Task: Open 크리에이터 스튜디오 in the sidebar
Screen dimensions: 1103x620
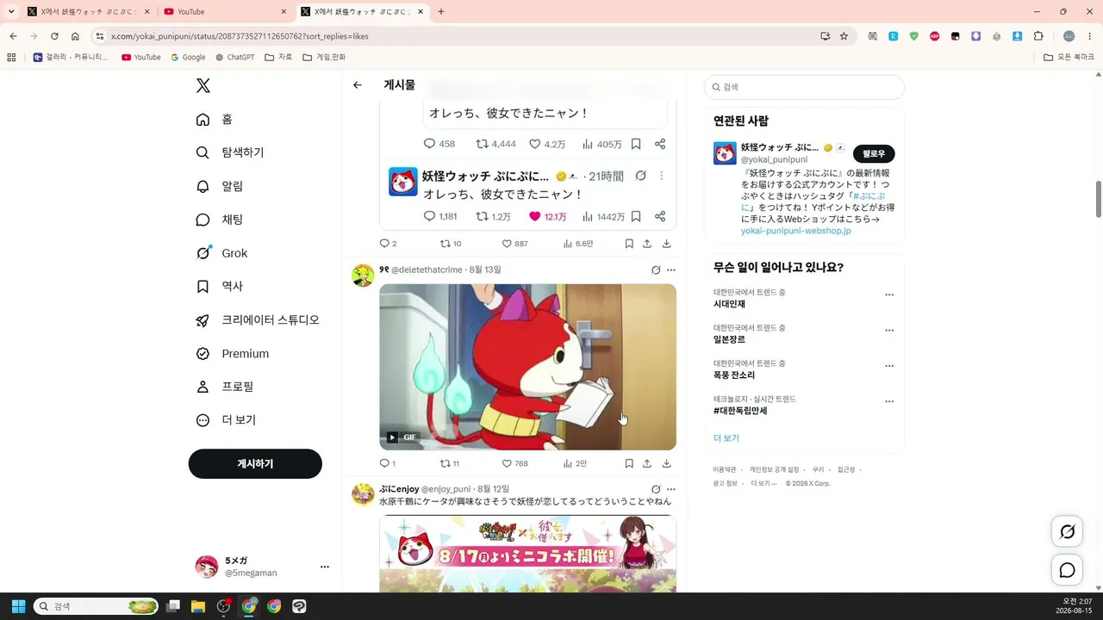Action: click(258, 319)
